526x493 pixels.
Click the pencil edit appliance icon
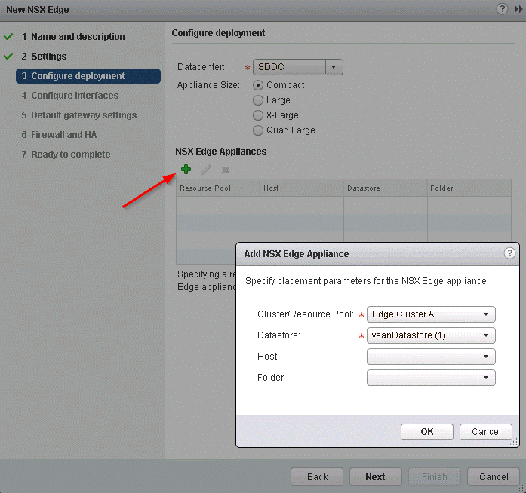click(x=205, y=170)
